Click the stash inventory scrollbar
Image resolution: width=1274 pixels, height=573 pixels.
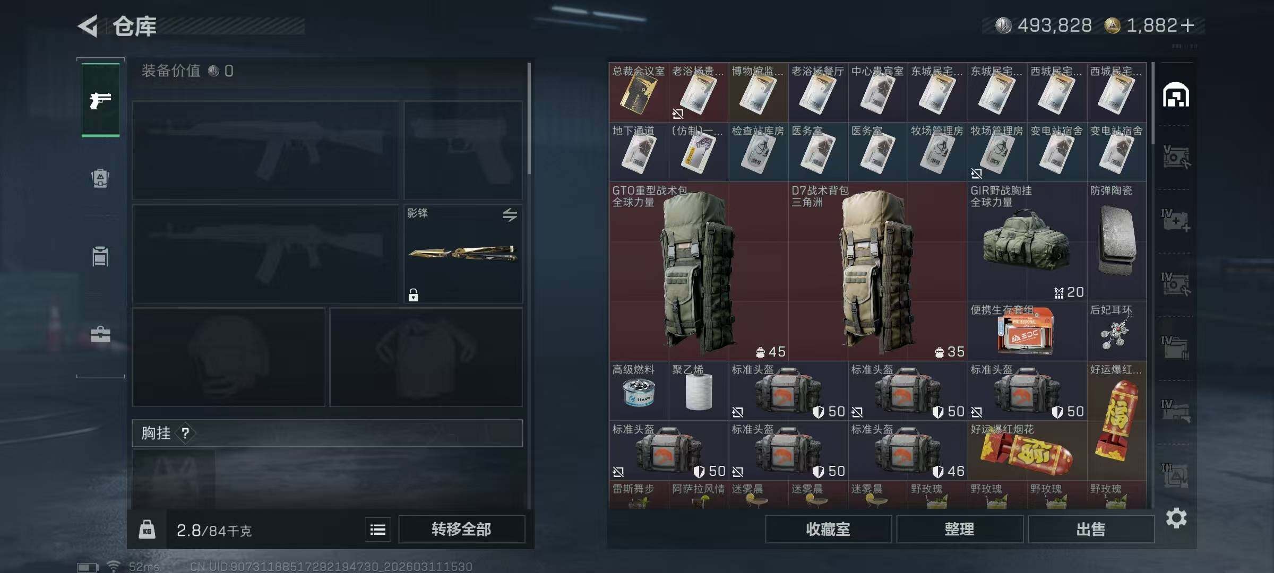(x=1152, y=103)
